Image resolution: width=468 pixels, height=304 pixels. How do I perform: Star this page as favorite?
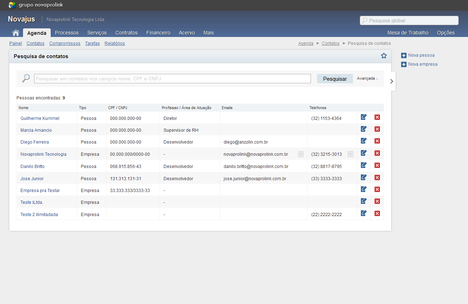pos(384,56)
